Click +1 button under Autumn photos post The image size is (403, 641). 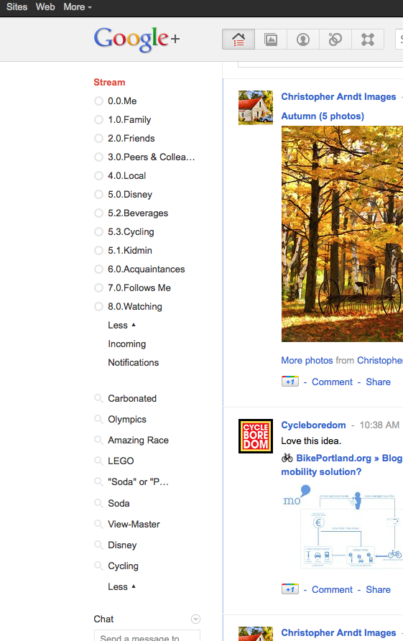pos(290,382)
